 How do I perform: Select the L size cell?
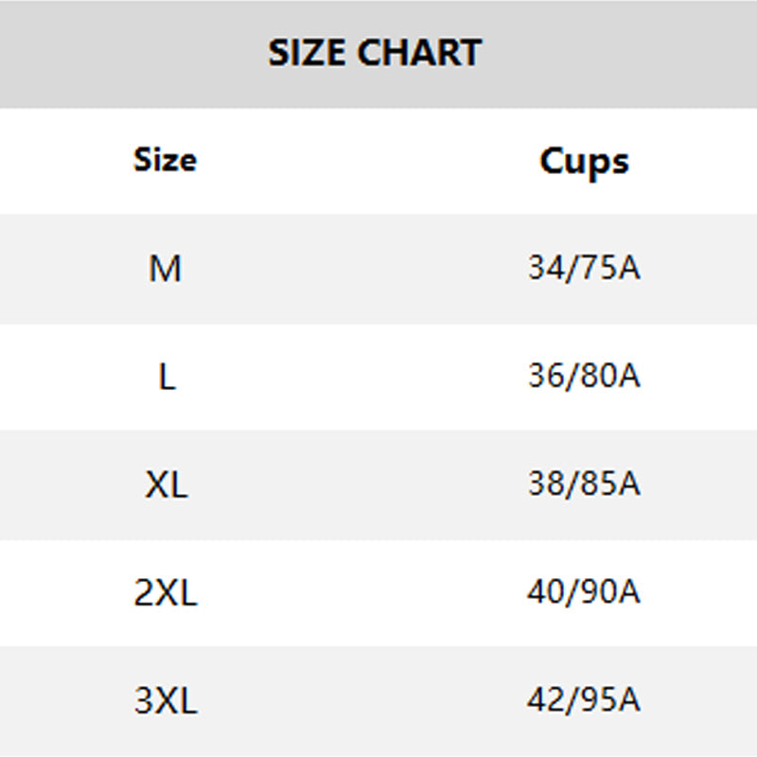tap(167, 378)
